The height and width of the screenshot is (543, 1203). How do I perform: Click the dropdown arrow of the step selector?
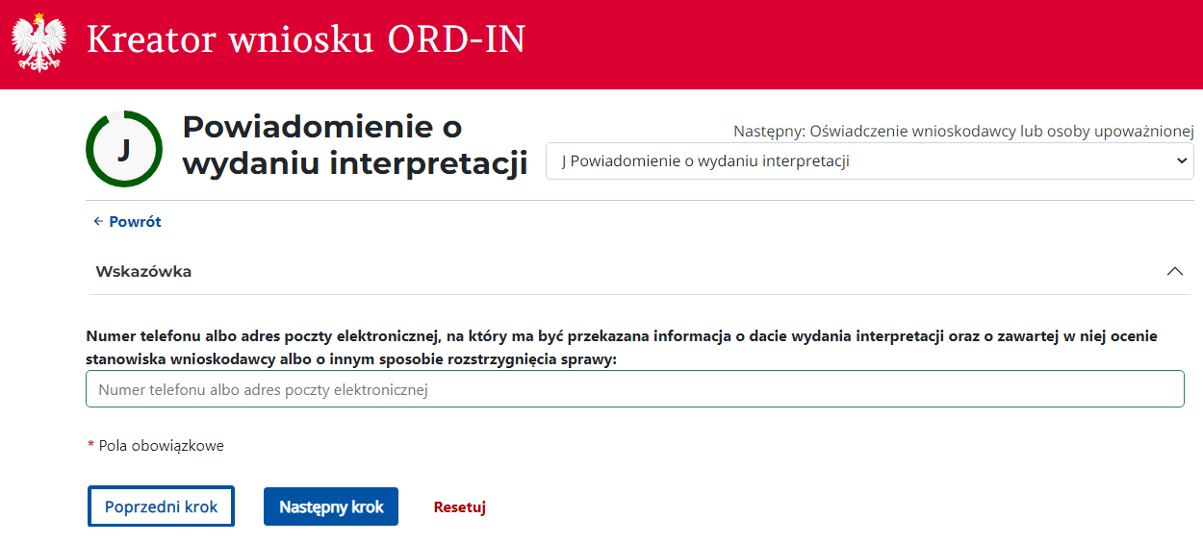1182,161
